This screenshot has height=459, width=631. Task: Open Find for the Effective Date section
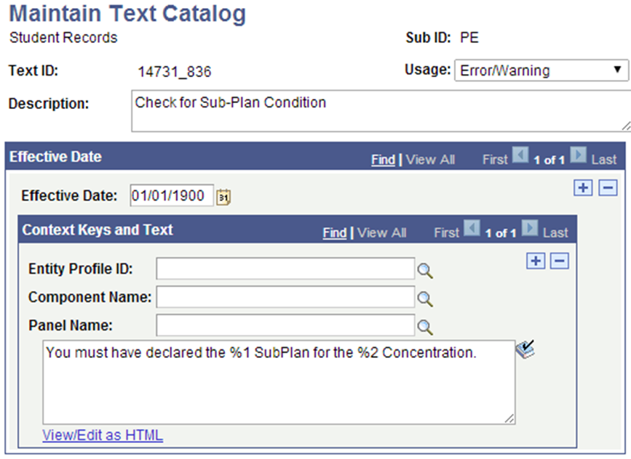click(382, 159)
